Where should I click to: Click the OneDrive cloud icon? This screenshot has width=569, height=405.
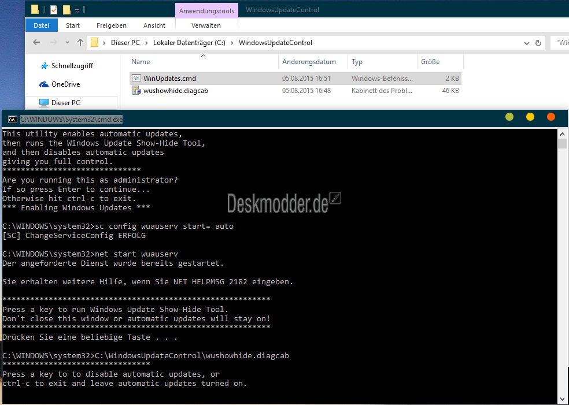[44, 84]
